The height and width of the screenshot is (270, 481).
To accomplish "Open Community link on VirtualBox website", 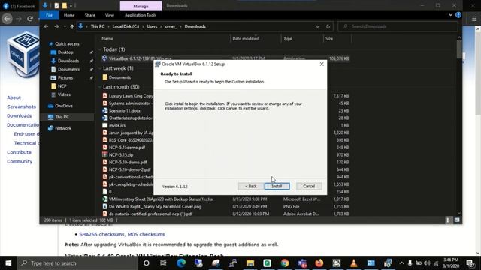I will (20, 161).
